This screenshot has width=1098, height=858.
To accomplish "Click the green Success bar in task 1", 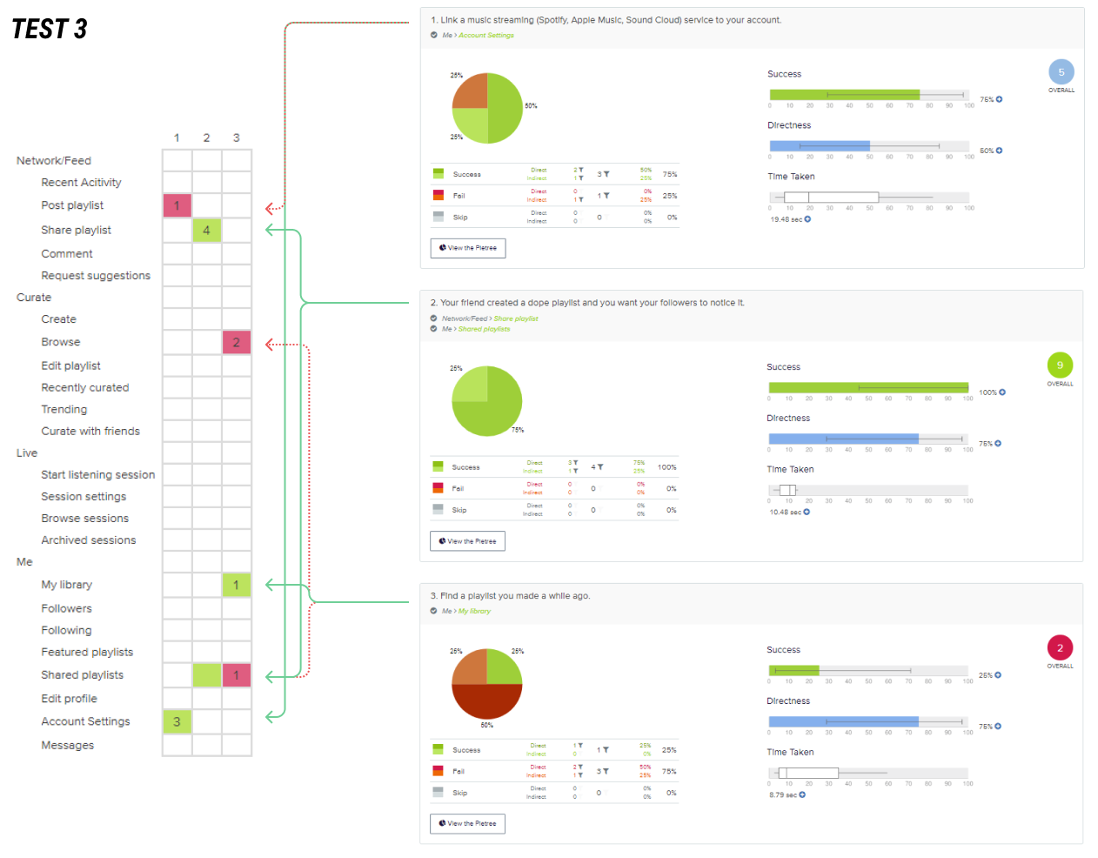I will tap(844, 95).
